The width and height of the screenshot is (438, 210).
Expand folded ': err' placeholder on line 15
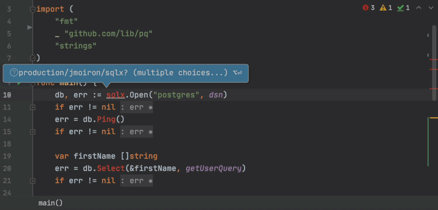click(136, 132)
